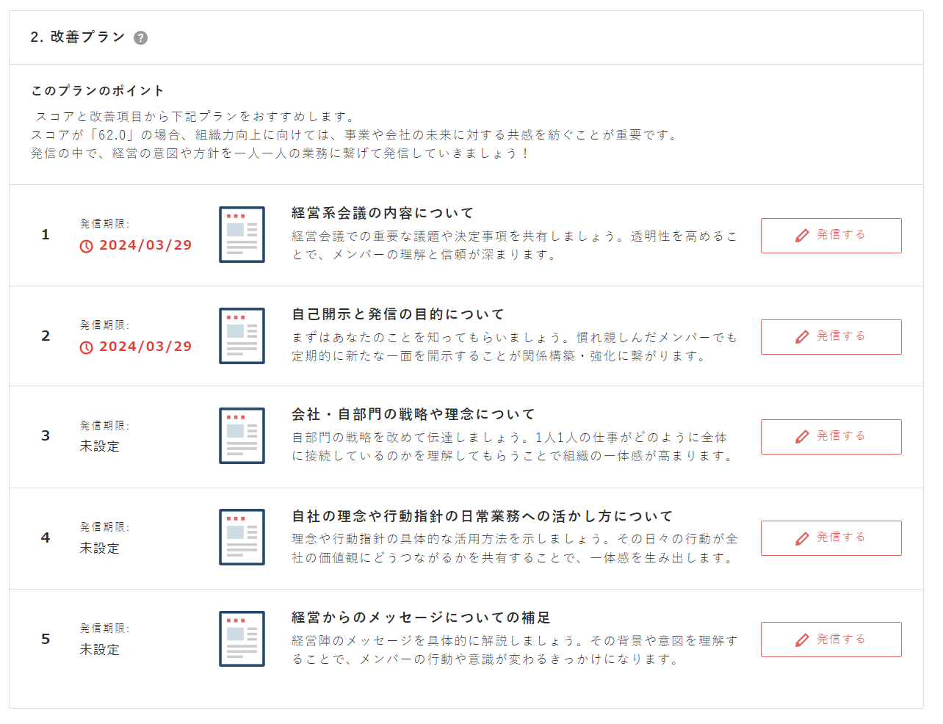Select the title 経営系会議の内容について
943x724 pixels.
coord(383,213)
